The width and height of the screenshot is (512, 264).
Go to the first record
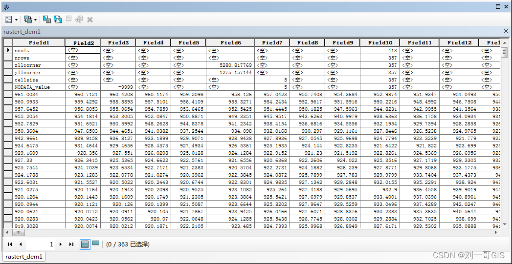point(10,244)
